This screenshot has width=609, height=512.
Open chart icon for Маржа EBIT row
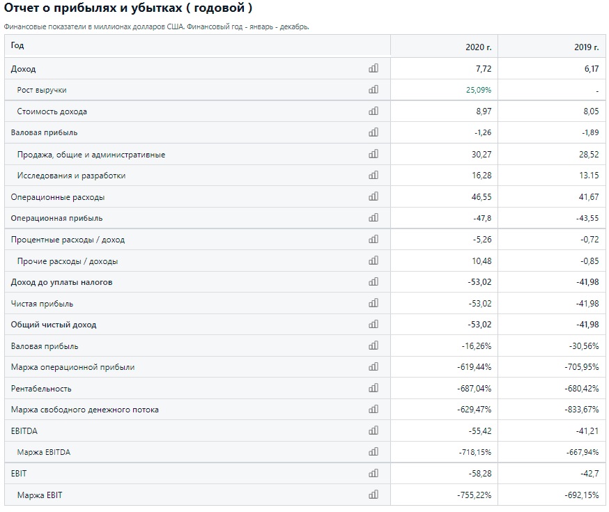pos(373,495)
